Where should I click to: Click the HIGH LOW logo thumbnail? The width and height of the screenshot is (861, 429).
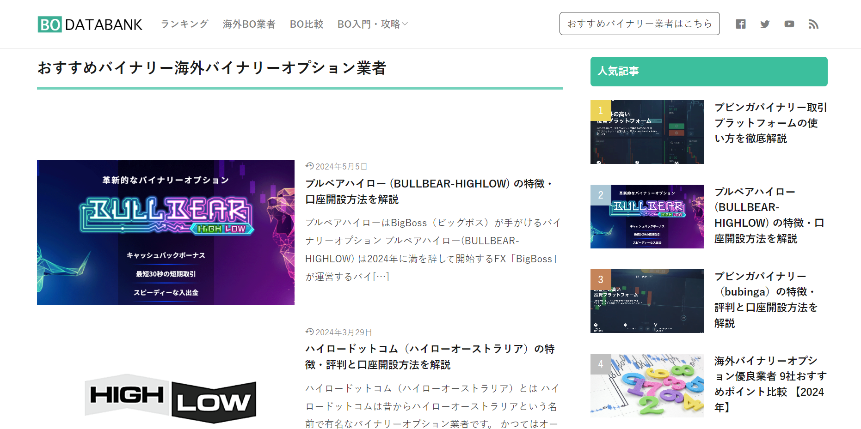[x=170, y=398]
